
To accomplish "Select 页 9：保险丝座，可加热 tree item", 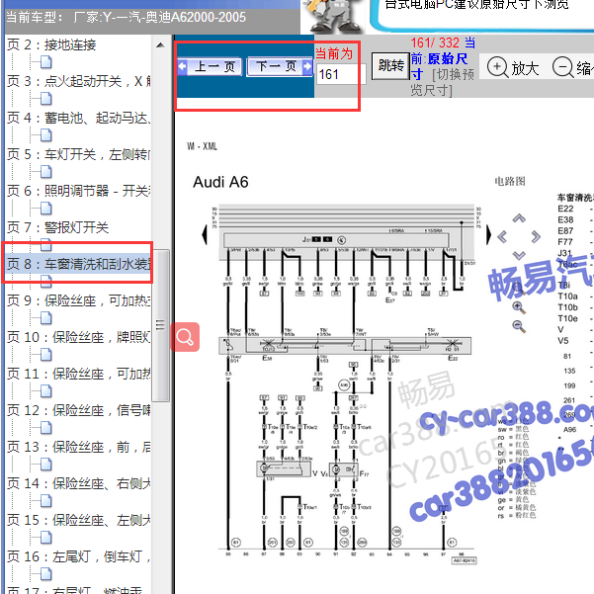I will (x=79, y=300).
